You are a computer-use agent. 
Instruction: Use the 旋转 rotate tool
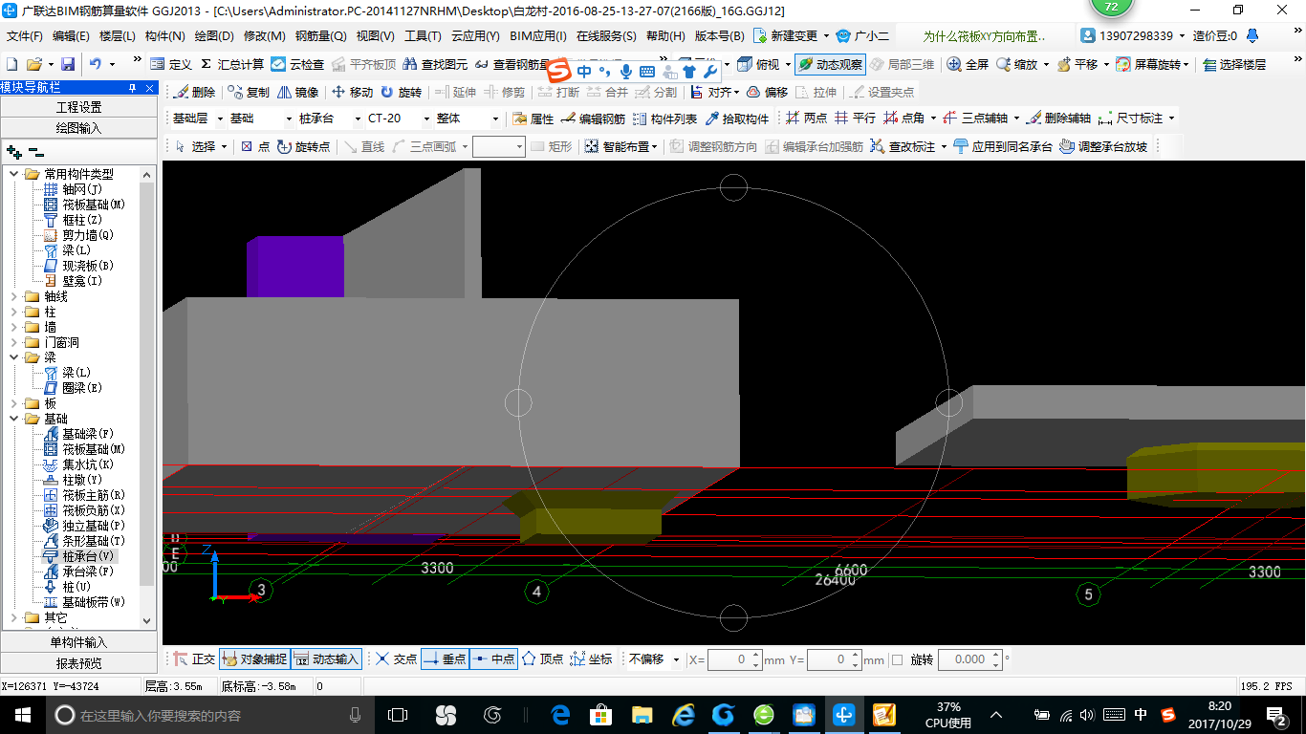(401, 93)
